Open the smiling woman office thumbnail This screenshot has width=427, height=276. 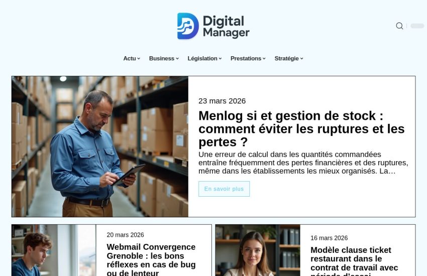[258, 250]
